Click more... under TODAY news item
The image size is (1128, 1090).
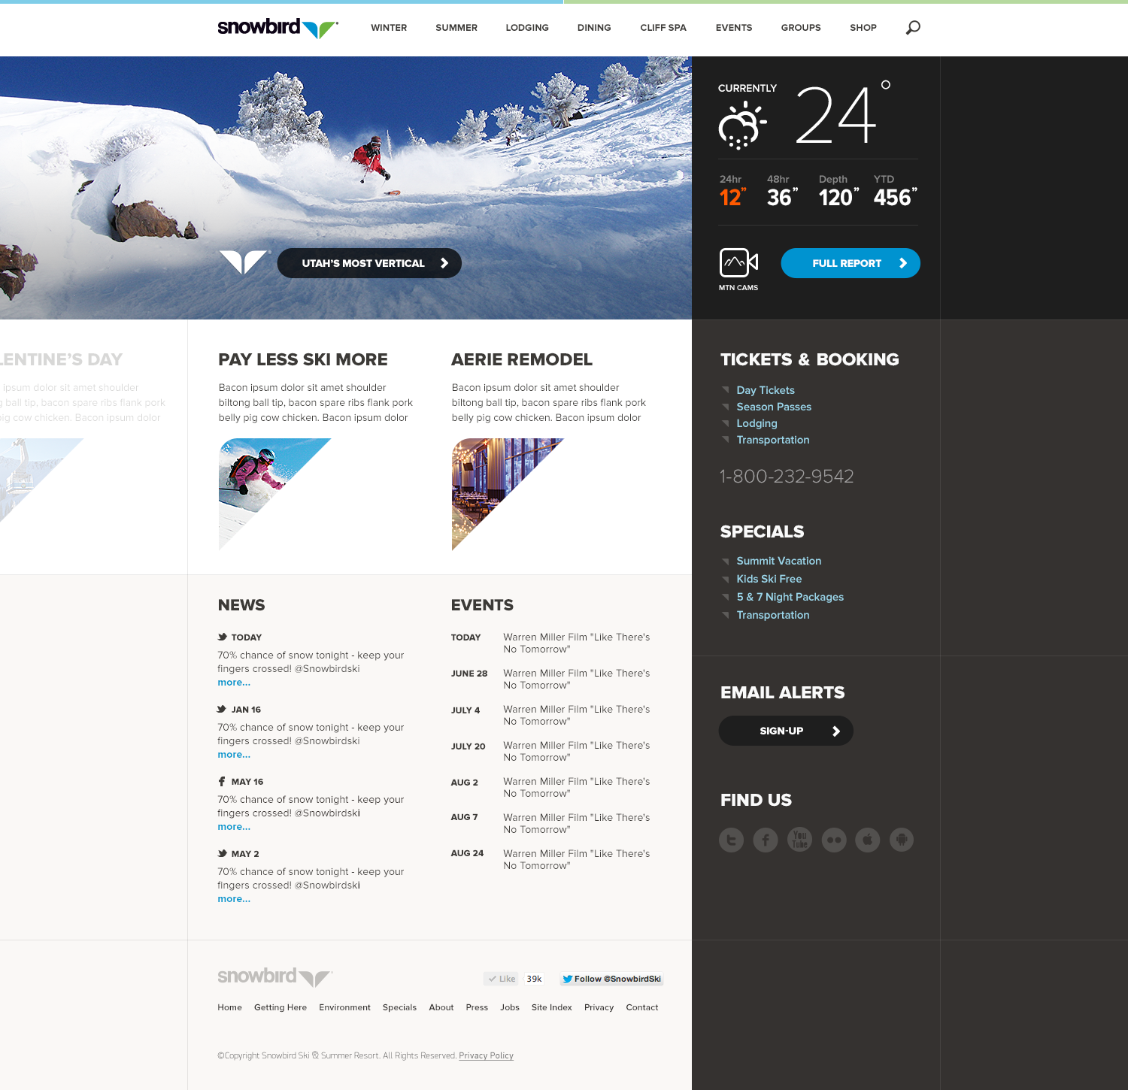234,683
